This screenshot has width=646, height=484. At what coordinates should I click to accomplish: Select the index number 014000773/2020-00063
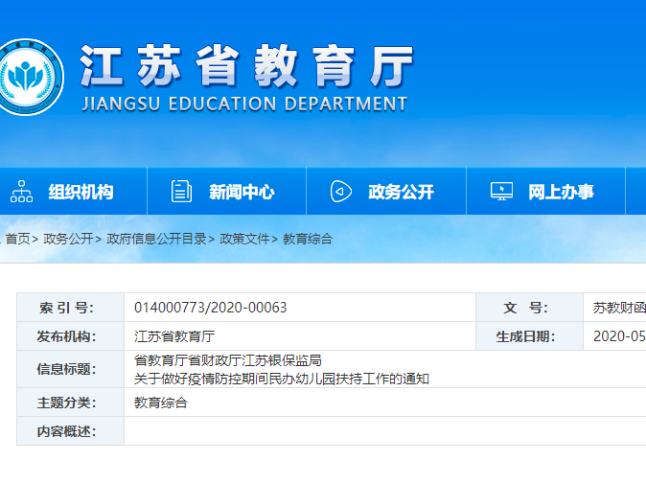point(211,308)
